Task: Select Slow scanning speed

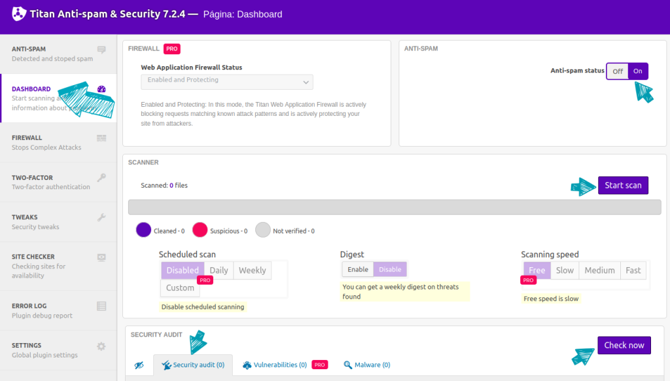Action: pos(565,270)
